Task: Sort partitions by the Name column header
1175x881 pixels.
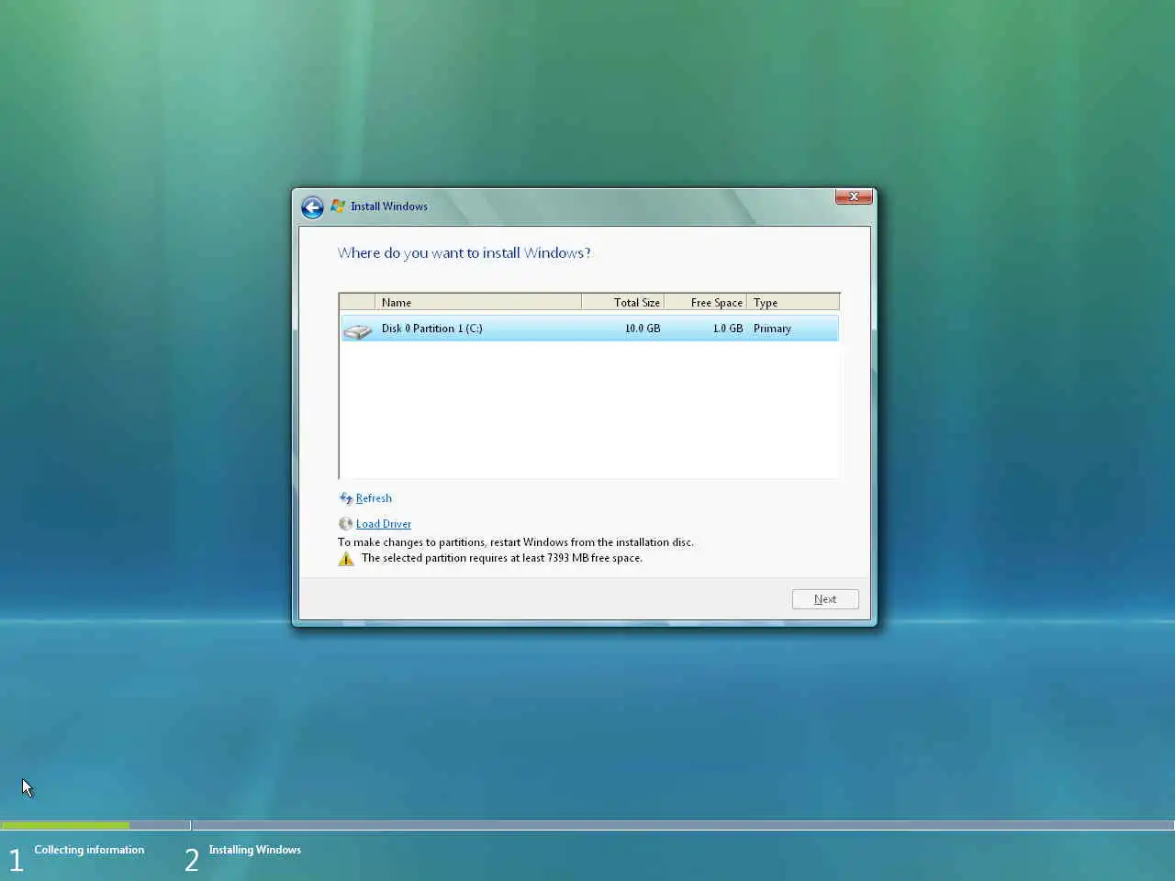Action: pos(478,302)
